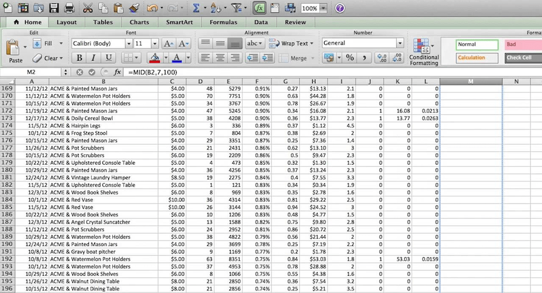Toggle Italic formatting
This screenshot has height=293, width=542.
[93, 58]
